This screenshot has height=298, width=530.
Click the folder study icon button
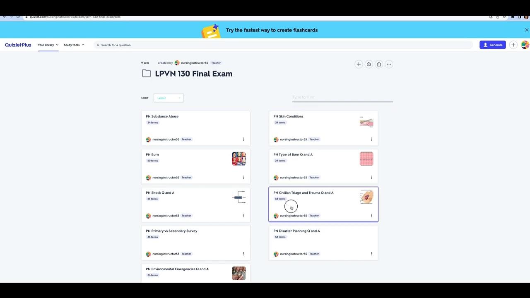click(369, 64)
